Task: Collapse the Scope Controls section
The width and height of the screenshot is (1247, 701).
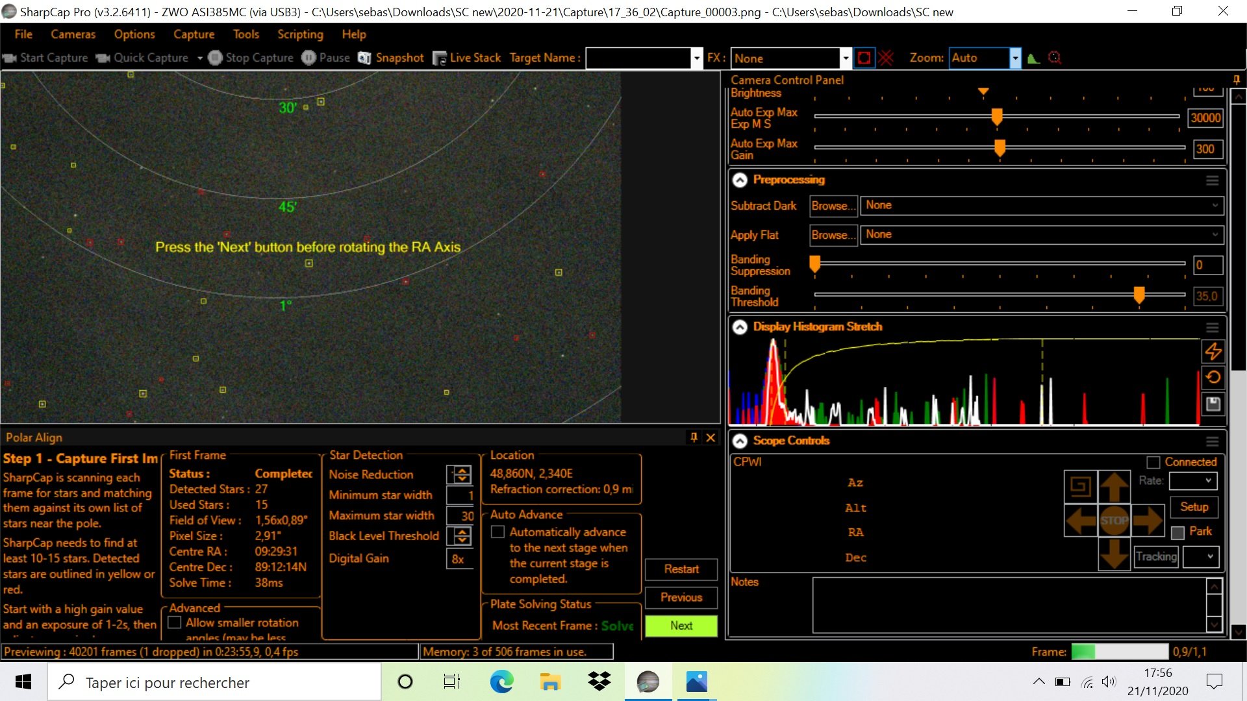Action: [x=740, y=441]
